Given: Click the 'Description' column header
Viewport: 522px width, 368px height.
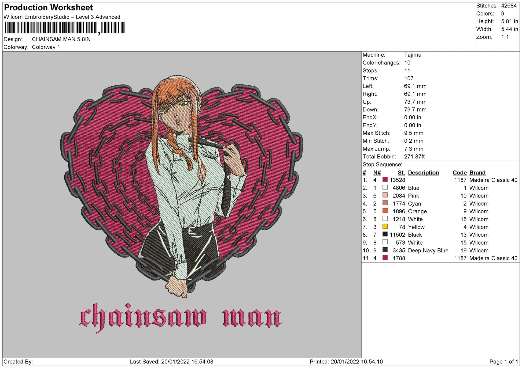Looking at the screenshot, I should pyautogui.click(x=423, y=173).
